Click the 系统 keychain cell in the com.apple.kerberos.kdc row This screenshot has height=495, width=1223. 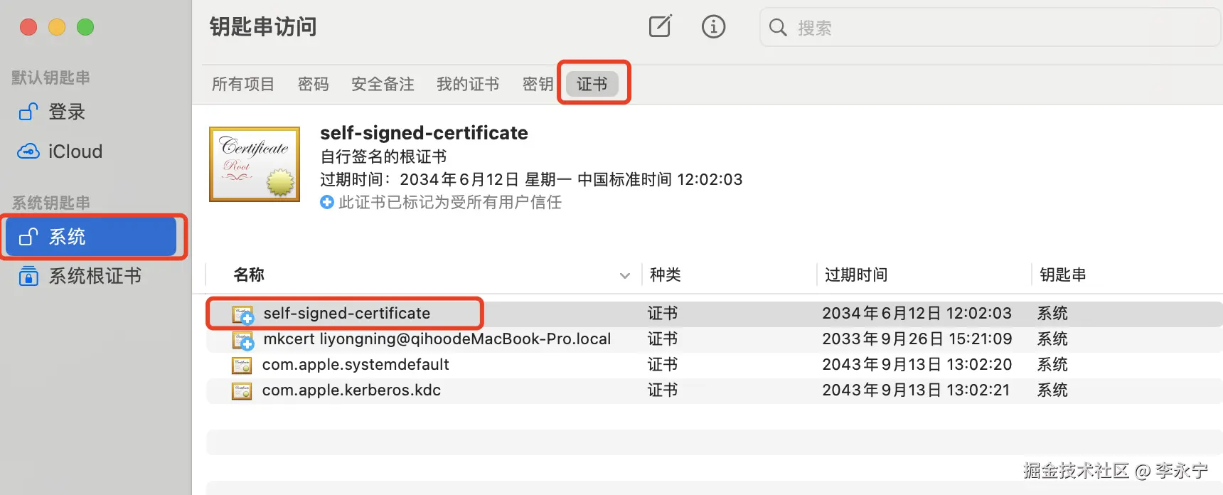(x=1052, y=390)
